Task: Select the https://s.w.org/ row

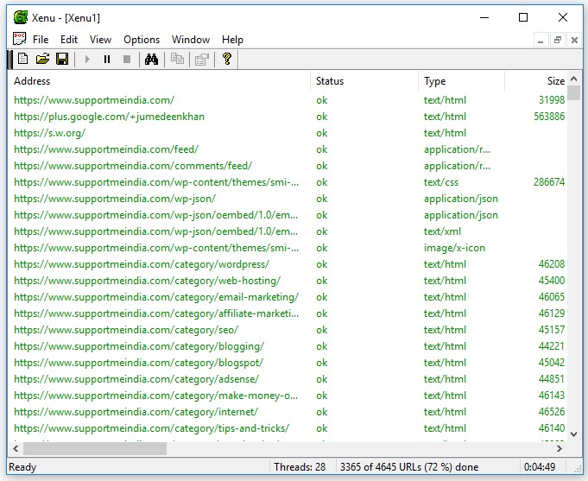Action: tap(288, 133)
